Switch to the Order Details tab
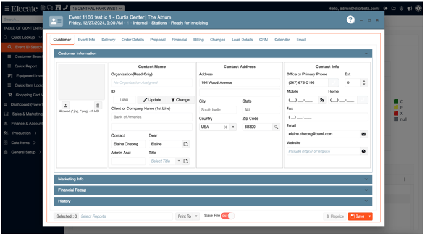The width and height of the screenshot is (425, 241). click(x=133, y=40)
